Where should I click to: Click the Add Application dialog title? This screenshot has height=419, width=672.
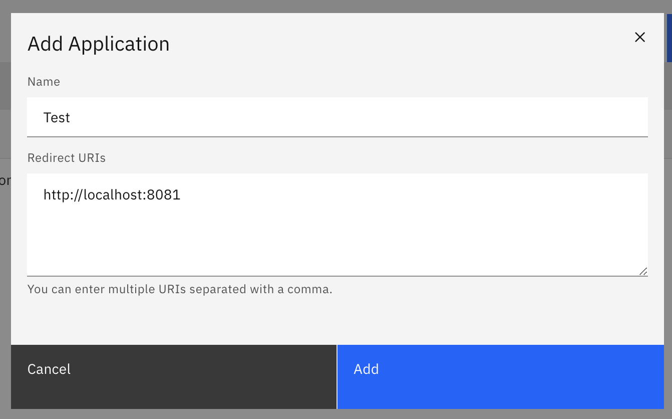tap(98, 44)
